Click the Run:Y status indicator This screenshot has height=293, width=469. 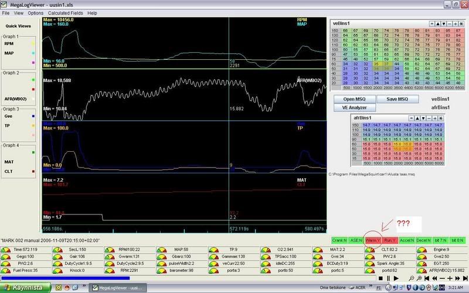point(389,240)
